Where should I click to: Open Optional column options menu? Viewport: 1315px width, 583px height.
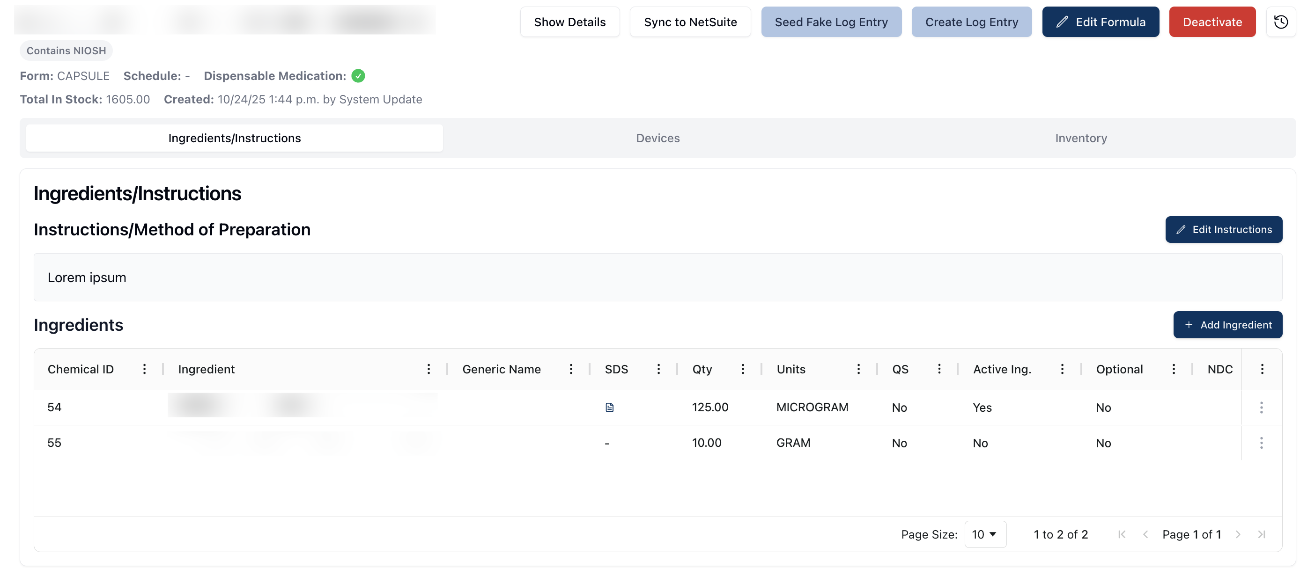(1173, 369)
